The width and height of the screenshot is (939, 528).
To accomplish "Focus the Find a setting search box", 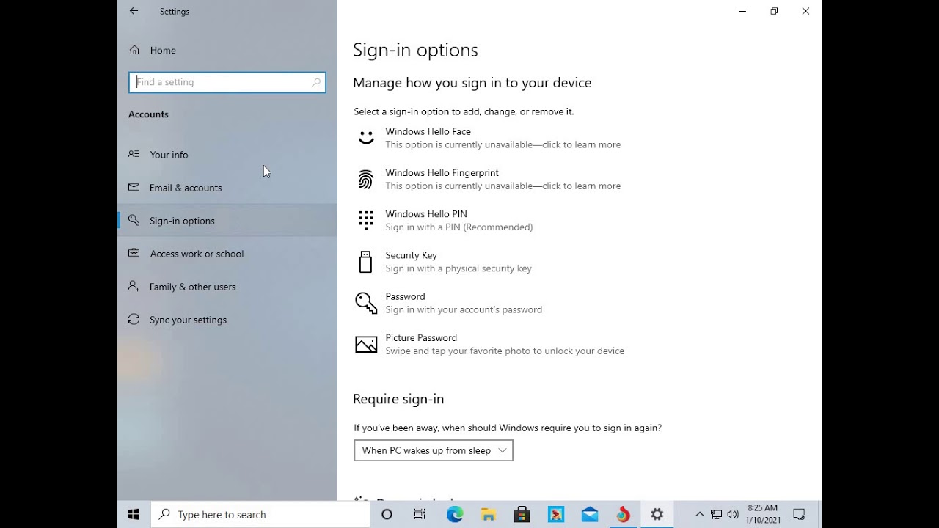I will 227,82.
